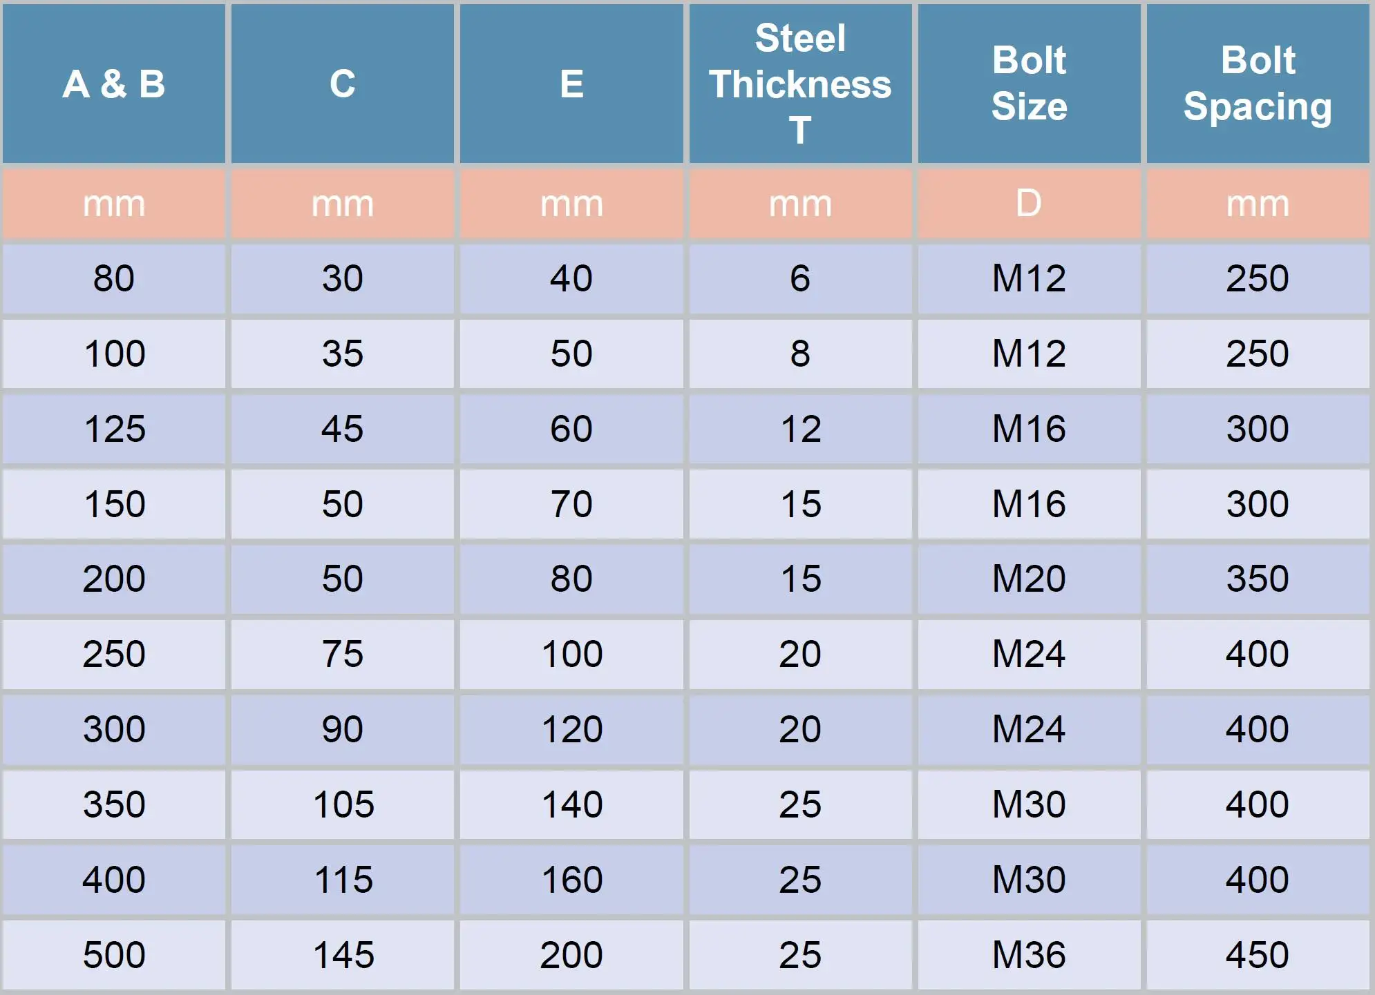This screenshot has height=995, width=1375.
Task: Select the 350 bolt spacing cell
Action: (x=1258, y=579)
